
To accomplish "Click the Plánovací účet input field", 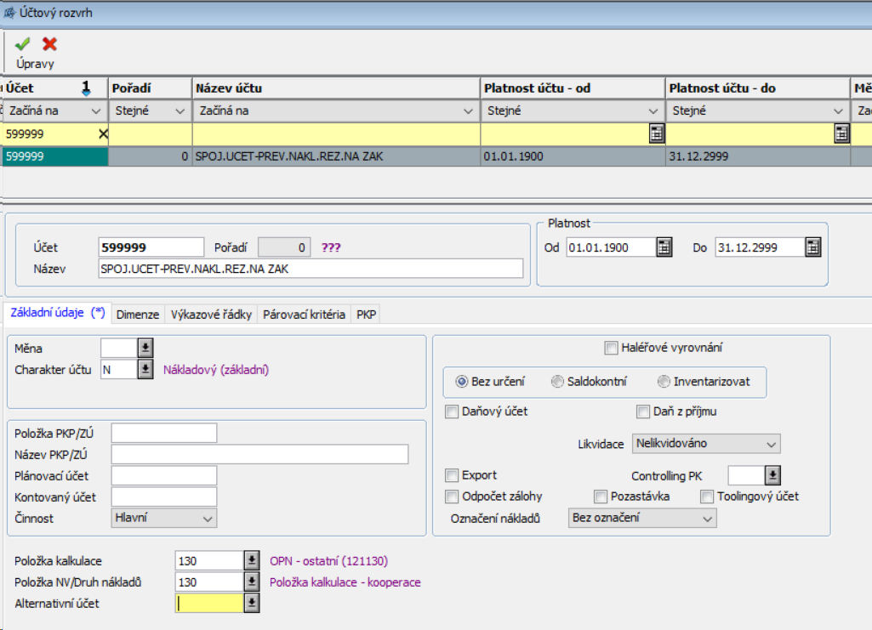I will point(164,475).
